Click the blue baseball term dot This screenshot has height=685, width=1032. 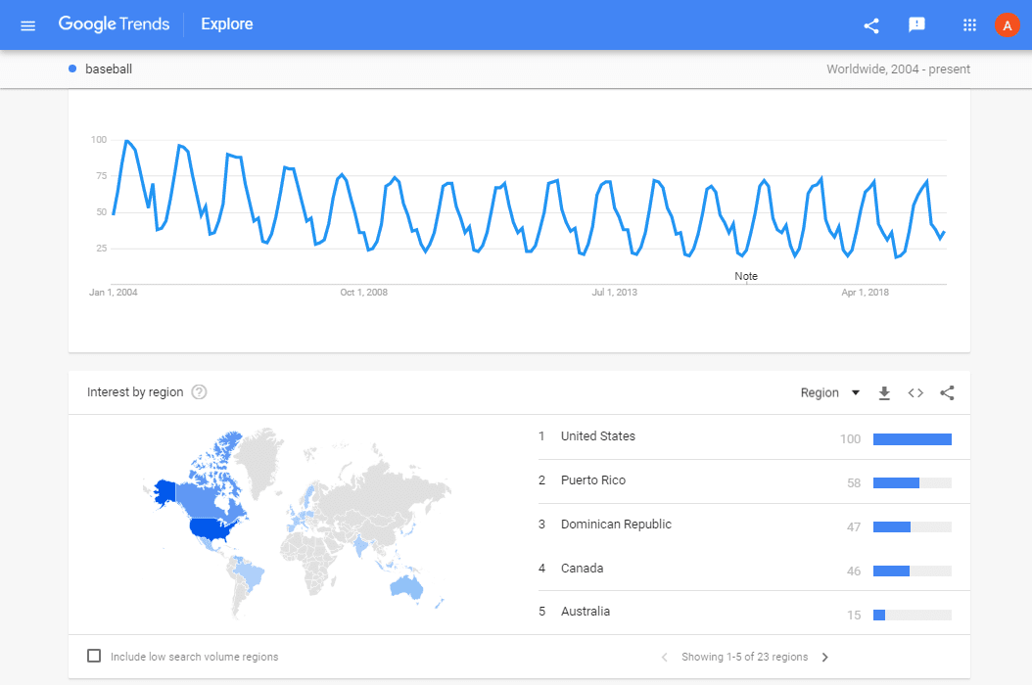coord(73,68)
